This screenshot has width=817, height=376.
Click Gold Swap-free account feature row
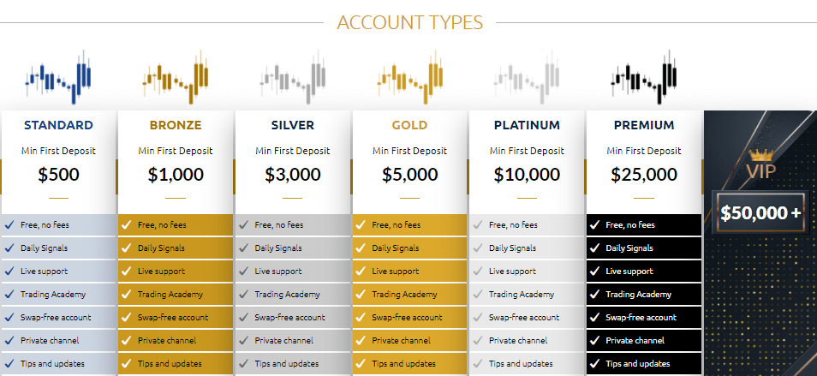coord(410,317)
